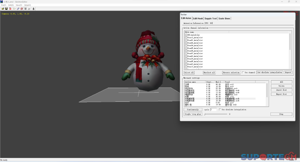300x162 pixels.
Task: Toggle the grid display icon
Action: pyautogui.click(x=25, y=9)
